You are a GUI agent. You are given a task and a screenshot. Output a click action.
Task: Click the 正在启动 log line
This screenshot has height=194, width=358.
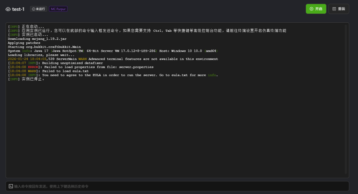click(x=26, y=27)
